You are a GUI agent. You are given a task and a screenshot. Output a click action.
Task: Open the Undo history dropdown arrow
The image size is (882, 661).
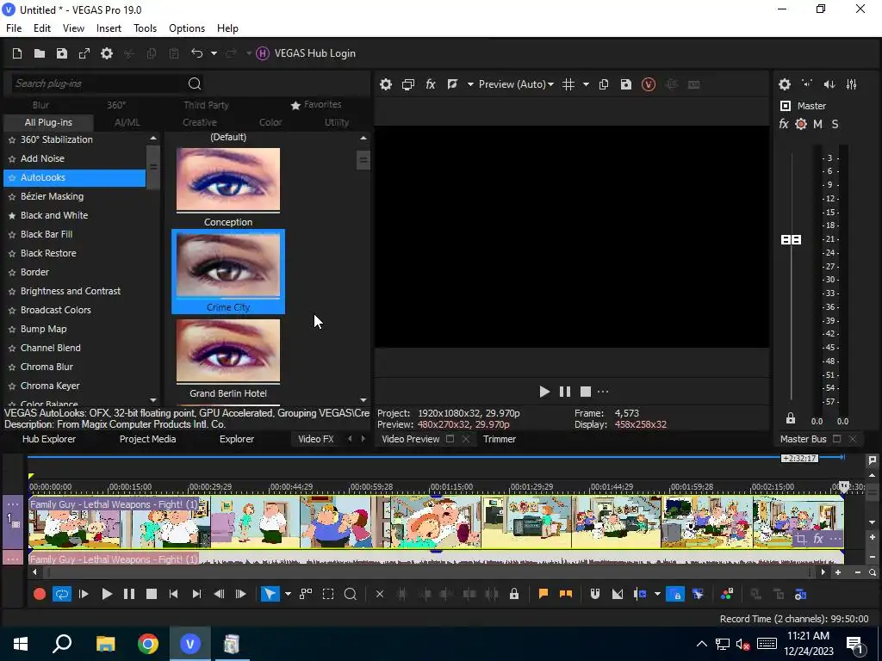pyautogui.click(x=214, y=53)
